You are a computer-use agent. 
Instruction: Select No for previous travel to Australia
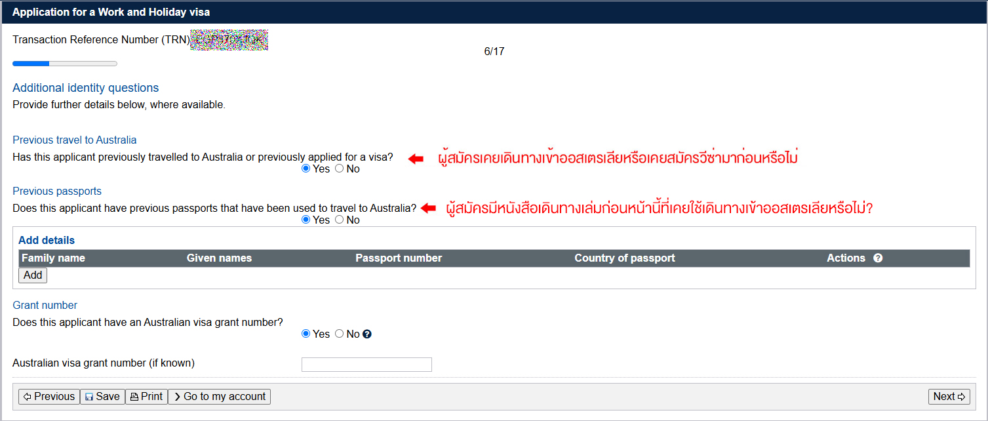(339, 169)
